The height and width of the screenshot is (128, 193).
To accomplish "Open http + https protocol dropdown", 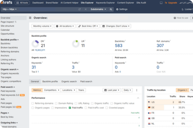I will [9, 9].
